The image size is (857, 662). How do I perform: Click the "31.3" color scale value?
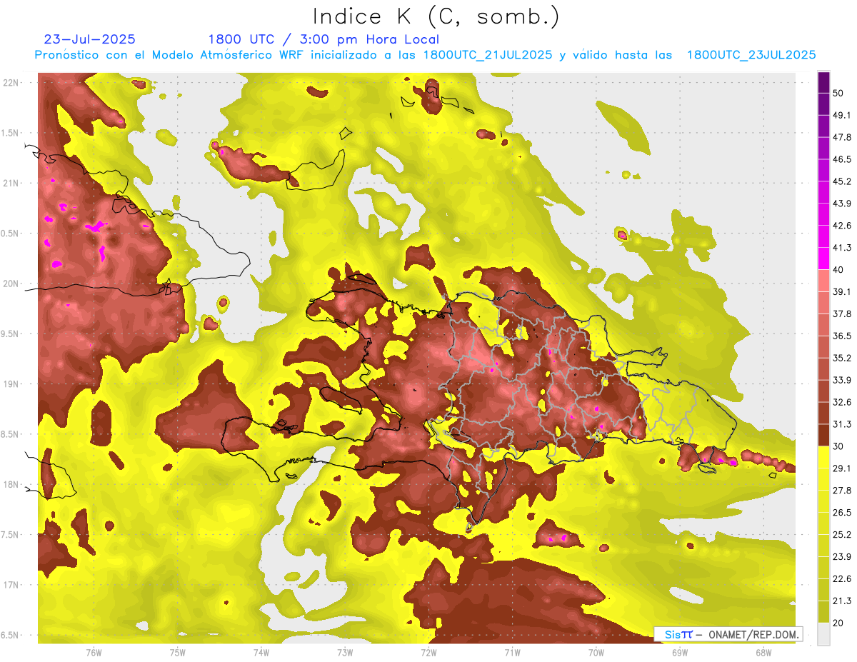coord(841,424)
